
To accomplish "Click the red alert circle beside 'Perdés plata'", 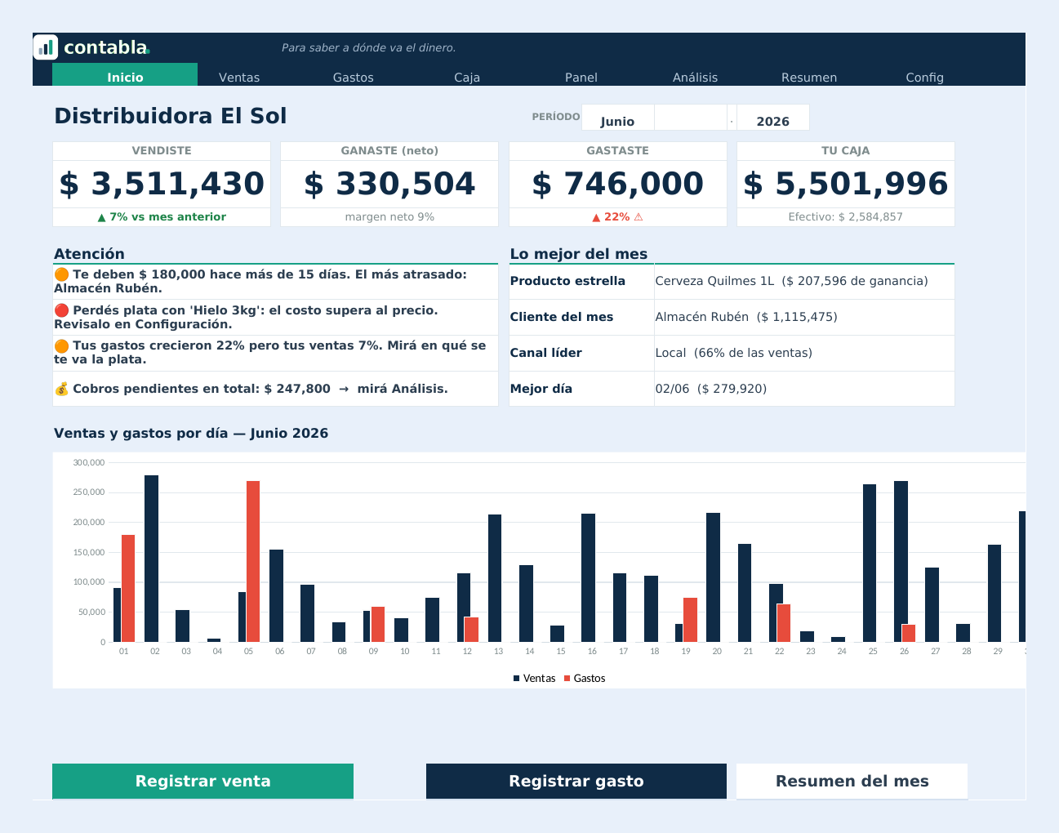I will click(61, 310).
